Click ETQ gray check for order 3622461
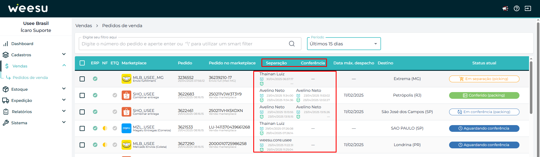Screen dimensions: 540x157 (115, 112)
